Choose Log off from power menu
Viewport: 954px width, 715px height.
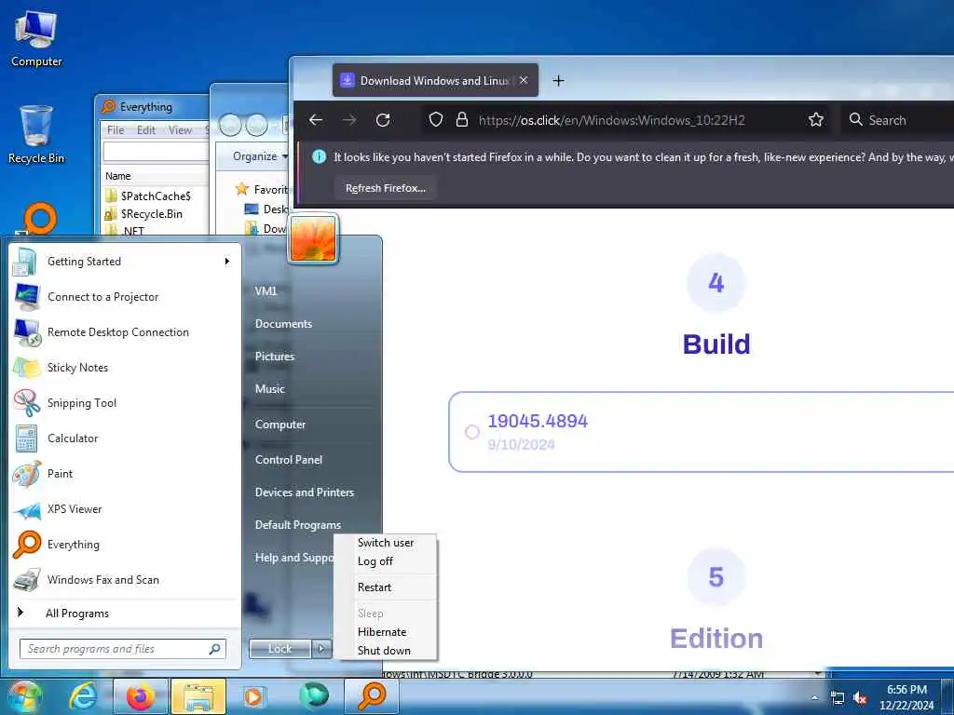click(386, 561)
